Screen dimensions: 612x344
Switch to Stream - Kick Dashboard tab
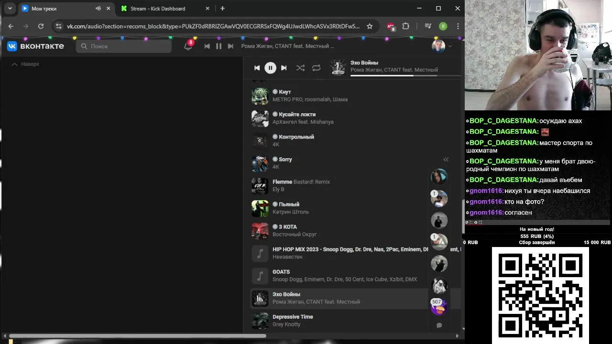click(x=158, y=9)
